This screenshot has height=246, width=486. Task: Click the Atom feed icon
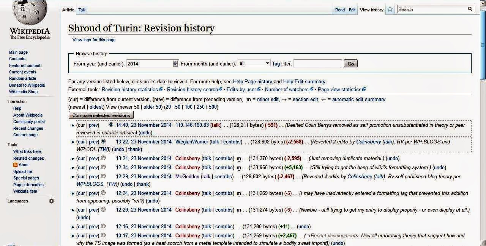(16, 165)
